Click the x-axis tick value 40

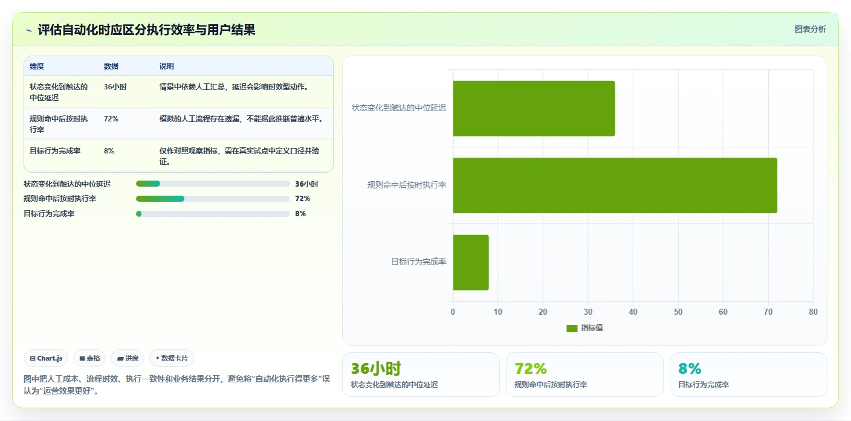pyautogui.click(x=633, y=312)
